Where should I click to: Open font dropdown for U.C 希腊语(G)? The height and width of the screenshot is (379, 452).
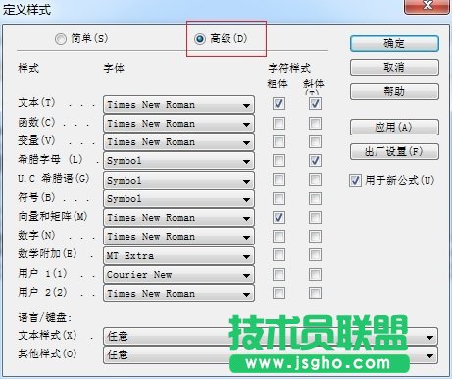(x=178, y=181)
